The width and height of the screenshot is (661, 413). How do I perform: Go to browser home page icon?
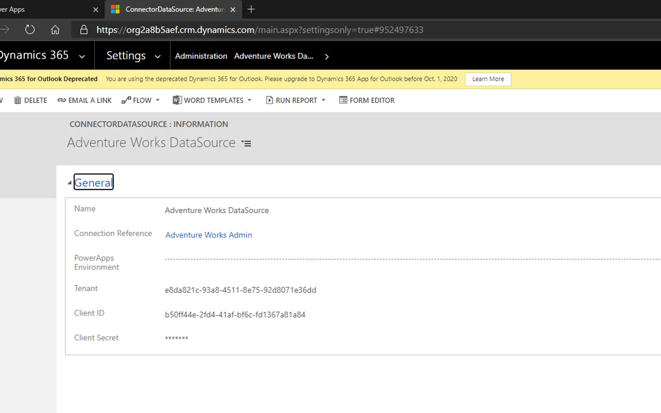coord(55,30)
